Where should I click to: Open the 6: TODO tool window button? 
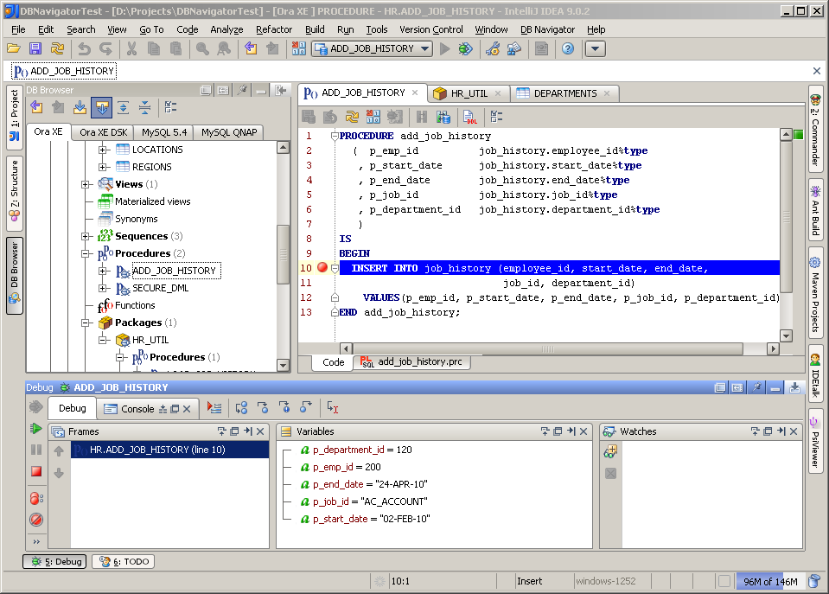click(124, 561)
